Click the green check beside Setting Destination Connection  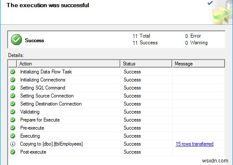point(13,104)
